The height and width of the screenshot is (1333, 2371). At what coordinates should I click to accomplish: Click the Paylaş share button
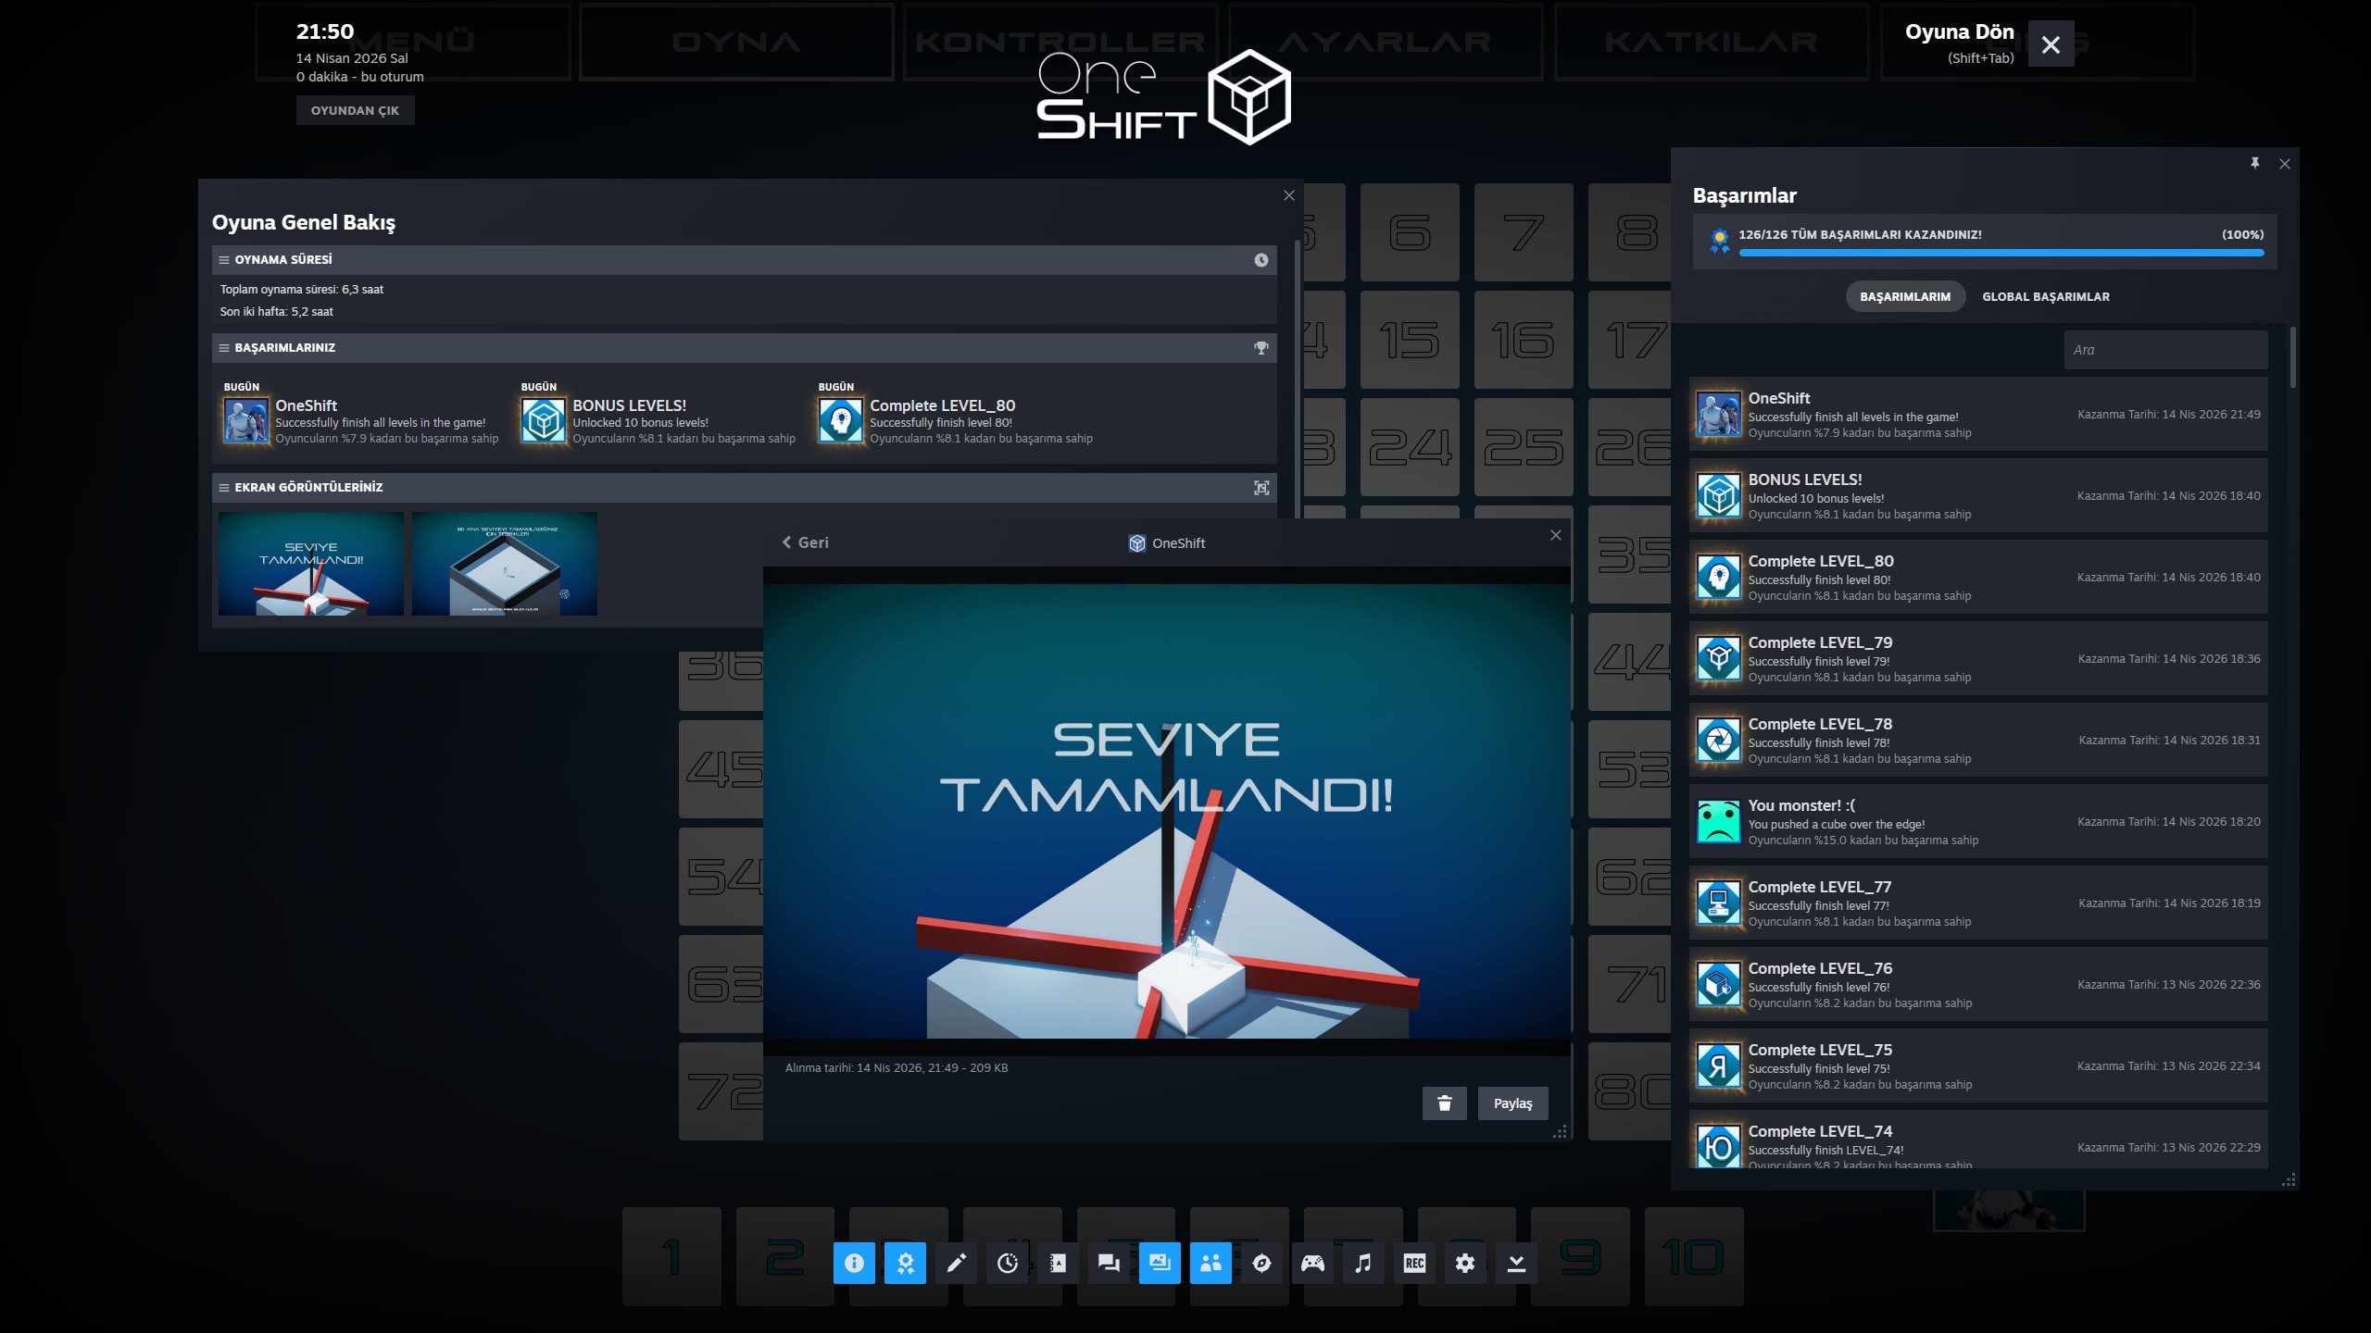(1512, 1103)
